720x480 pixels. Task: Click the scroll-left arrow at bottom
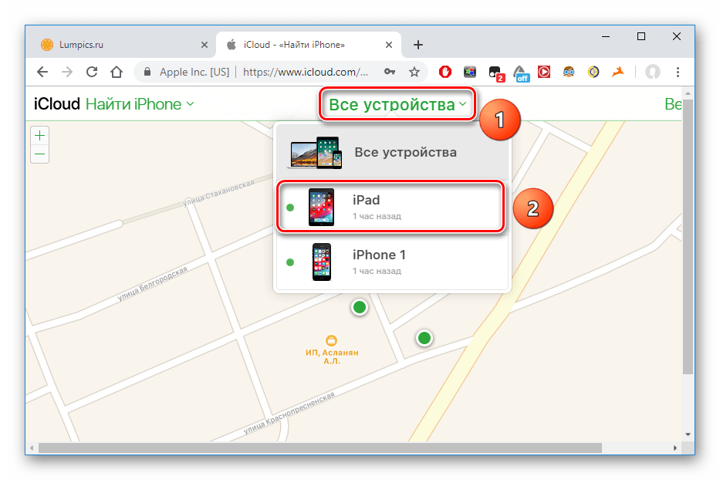click(32, 448)
